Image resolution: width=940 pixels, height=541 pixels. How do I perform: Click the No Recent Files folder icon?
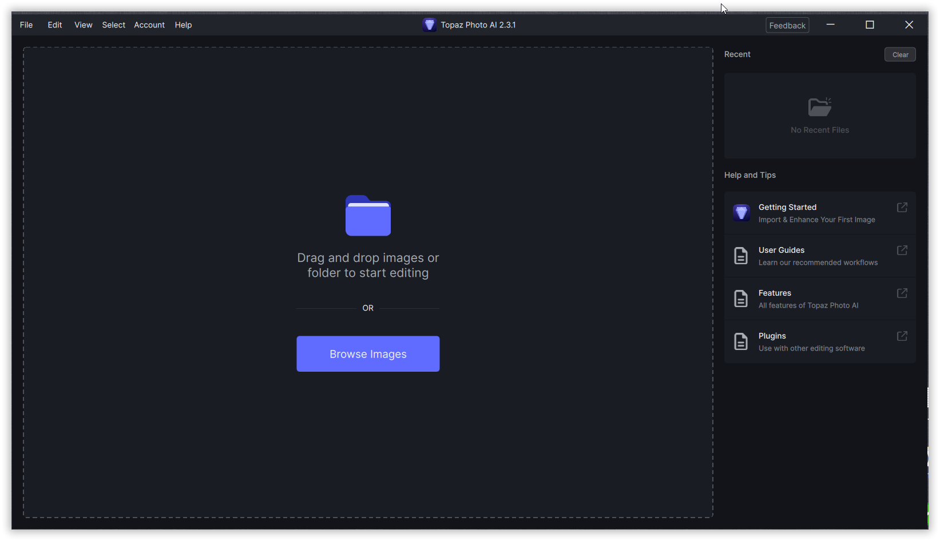tap(820, 106)
